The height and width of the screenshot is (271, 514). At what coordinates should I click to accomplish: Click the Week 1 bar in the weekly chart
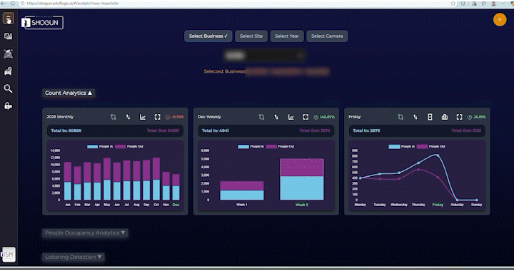pos(242,190)
